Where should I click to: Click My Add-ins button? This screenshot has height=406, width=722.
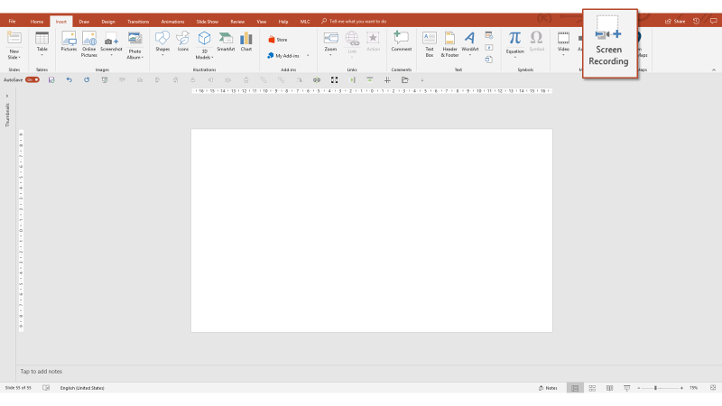[x=283, y=56]
